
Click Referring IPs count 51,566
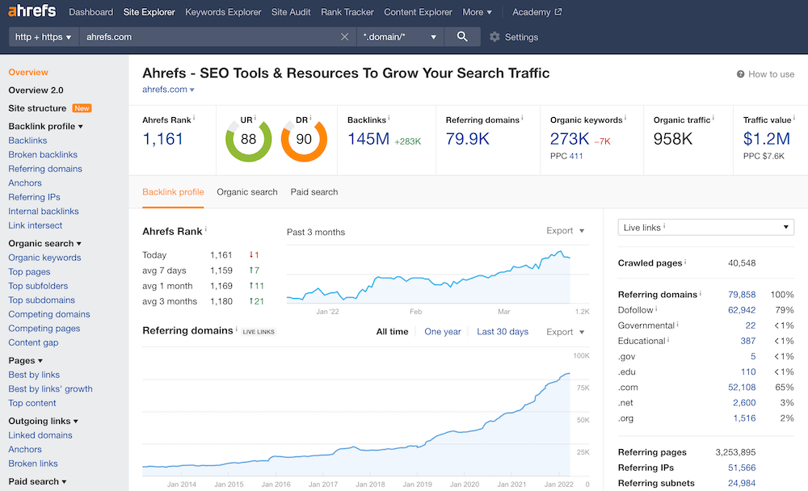click(742, 468)
